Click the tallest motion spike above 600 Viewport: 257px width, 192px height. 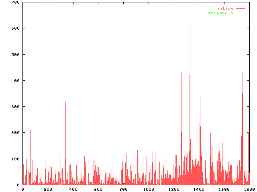tap(190, 23)
